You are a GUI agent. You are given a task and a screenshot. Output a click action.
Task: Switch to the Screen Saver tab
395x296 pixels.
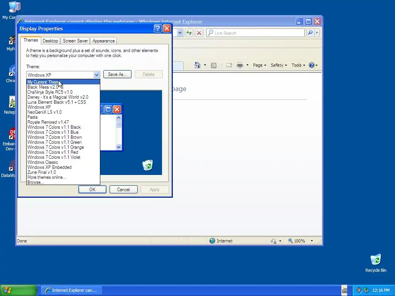[75, 41]
